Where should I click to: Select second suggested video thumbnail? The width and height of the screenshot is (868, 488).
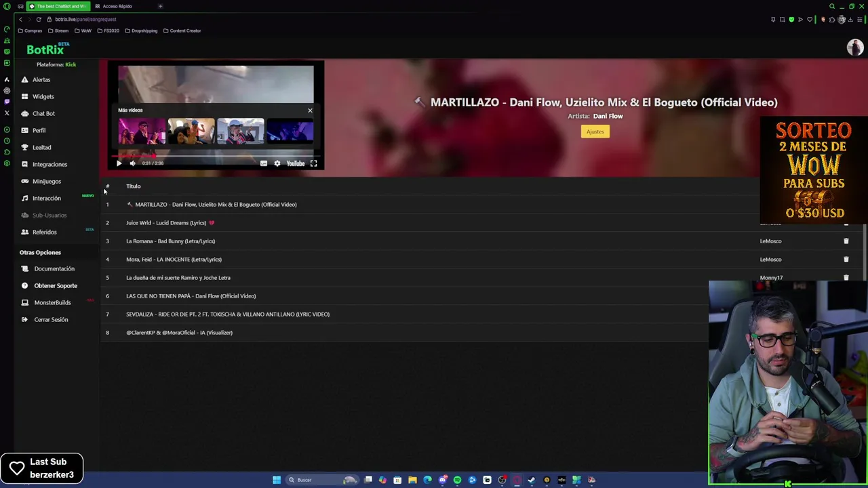point(191,131)
